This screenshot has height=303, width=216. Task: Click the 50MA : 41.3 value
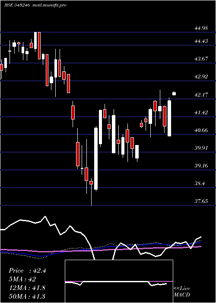27,297
